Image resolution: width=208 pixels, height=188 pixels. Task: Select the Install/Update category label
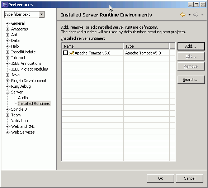coord(23,52)
